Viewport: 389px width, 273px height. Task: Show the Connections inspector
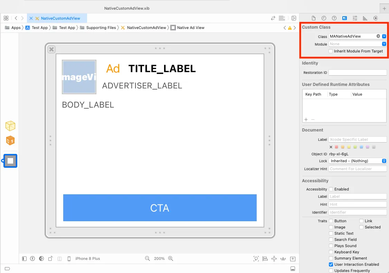tap(376, 18)
